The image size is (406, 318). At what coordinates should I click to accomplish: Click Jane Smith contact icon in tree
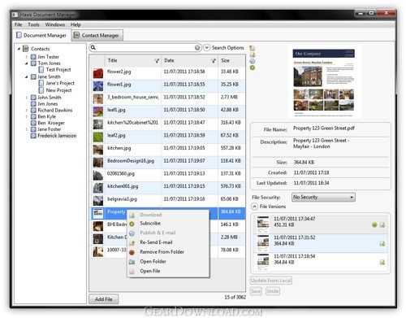tap(33, 76)
